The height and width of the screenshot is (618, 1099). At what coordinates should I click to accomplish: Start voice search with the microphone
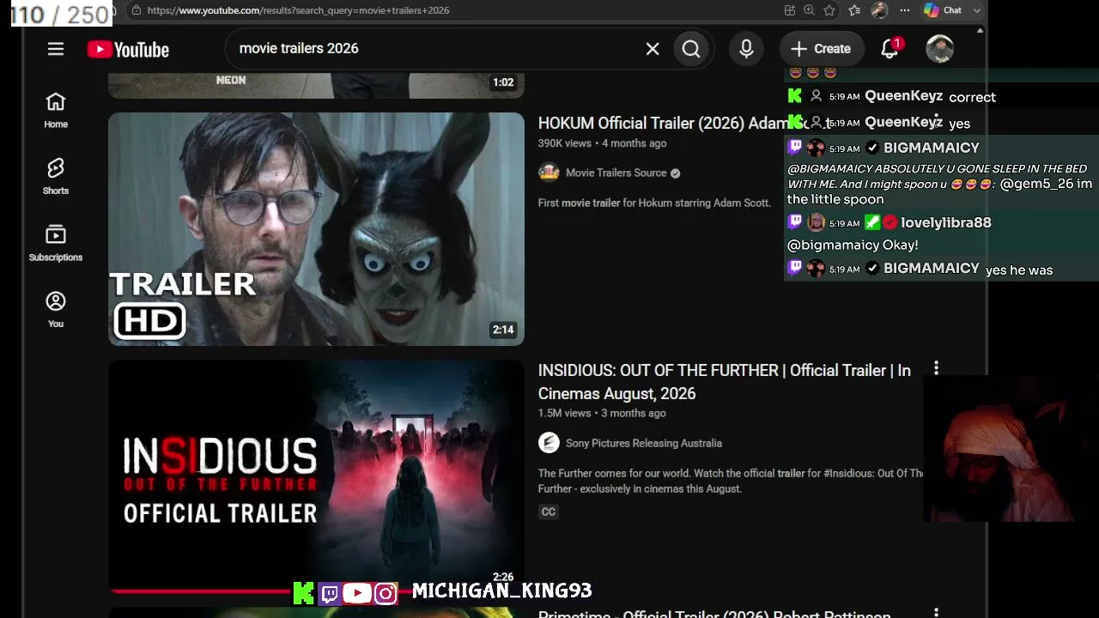click(x=746, y=49)
